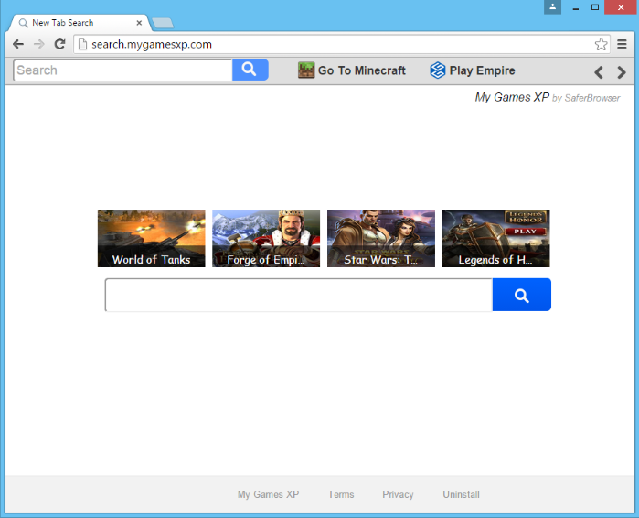Click the toolbar search magnifier button
Screen dimensions: 639x518
tap(250, 70)
